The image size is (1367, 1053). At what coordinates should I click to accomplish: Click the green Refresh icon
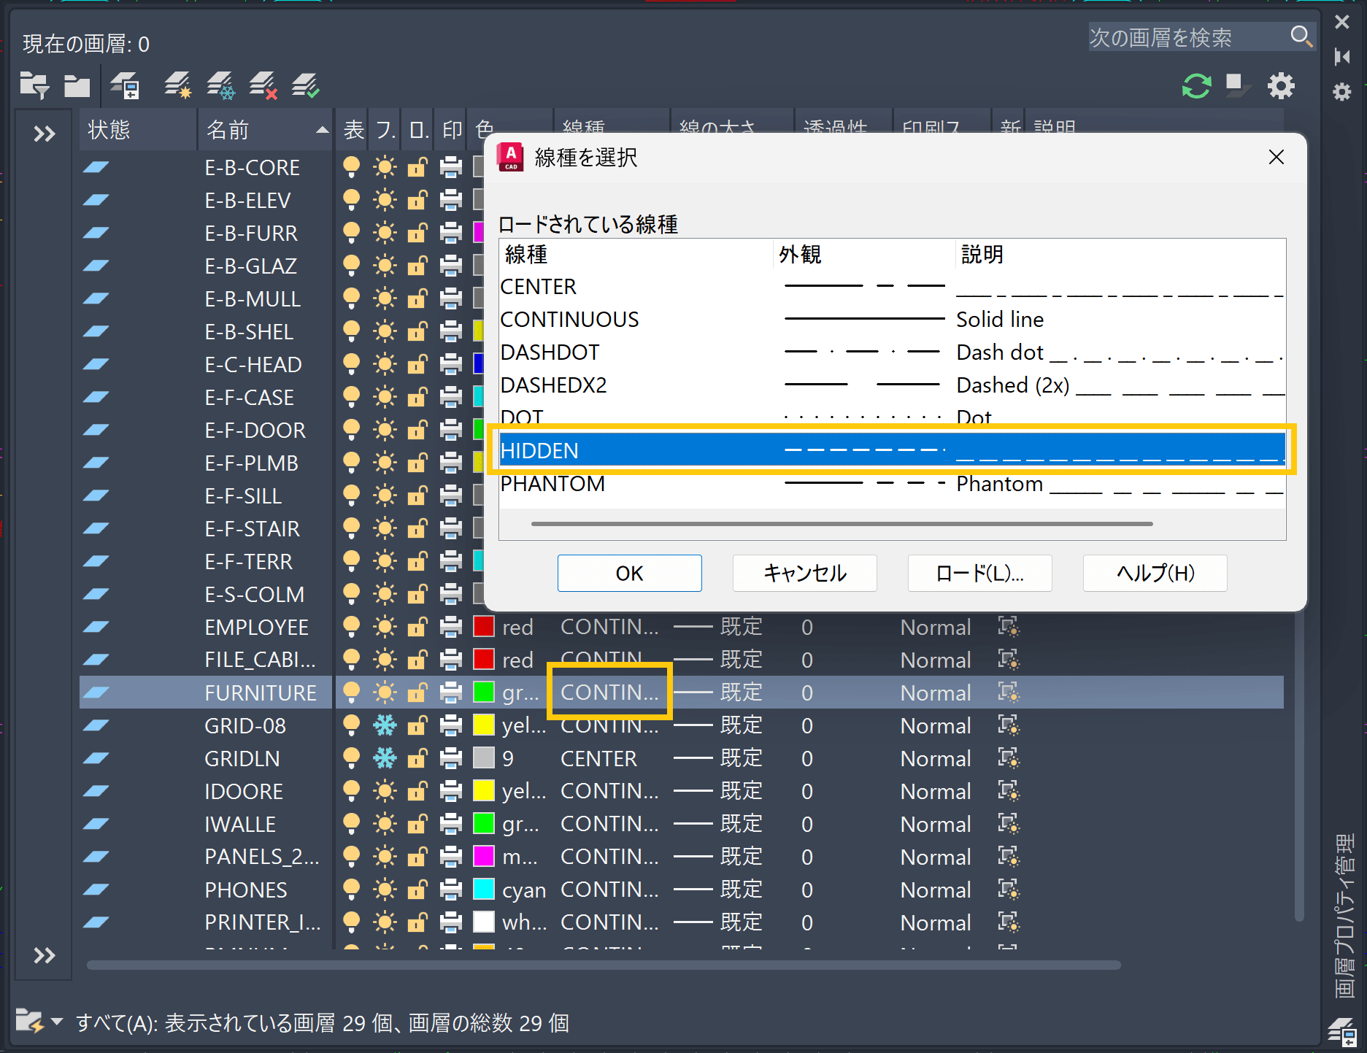[1196, 85]
